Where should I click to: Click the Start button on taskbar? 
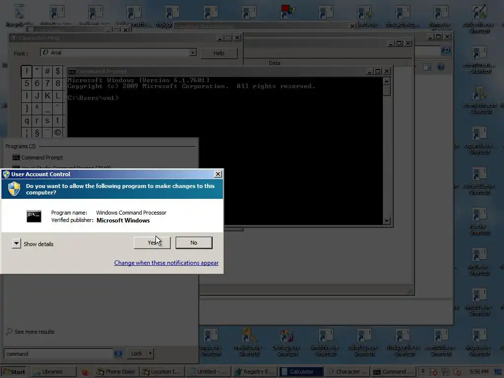tap(13, 372)
